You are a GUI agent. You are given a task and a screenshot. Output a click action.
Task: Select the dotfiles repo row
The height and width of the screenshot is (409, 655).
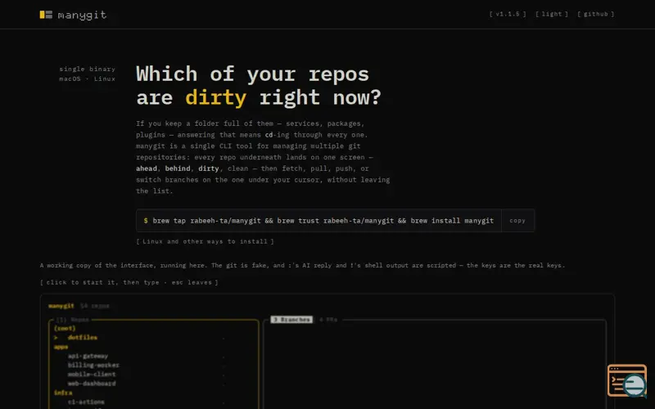point(154,338)
